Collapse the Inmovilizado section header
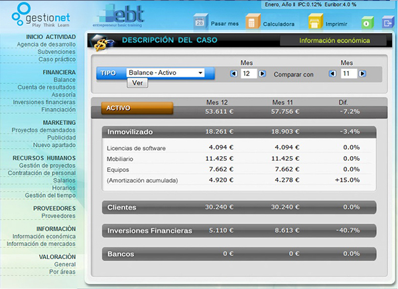 239,132
